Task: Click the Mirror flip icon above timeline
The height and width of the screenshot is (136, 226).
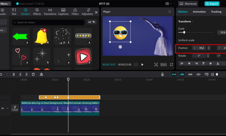Action: 41,74
